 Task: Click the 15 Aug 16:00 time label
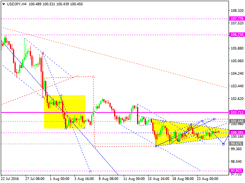click(158, 178)
